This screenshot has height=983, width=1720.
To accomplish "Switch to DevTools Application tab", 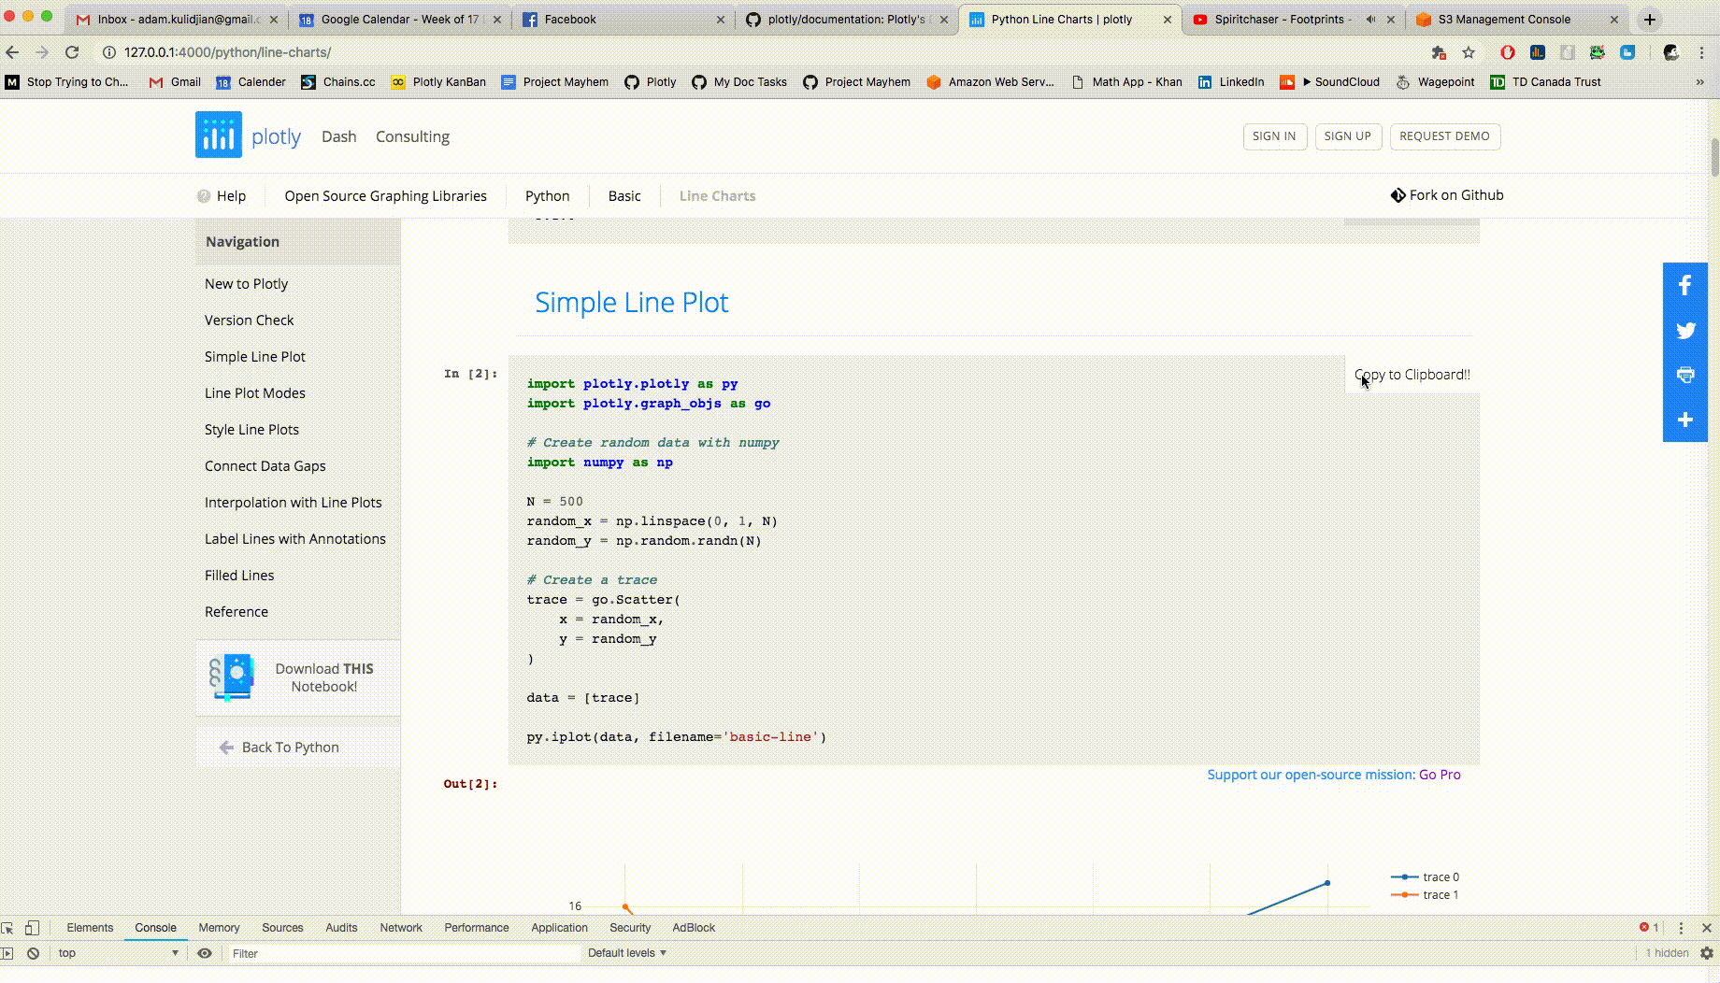I will tap(560, 928).
